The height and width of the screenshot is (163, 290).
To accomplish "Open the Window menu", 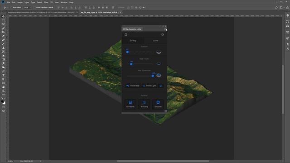I will click(x=64, y=2).
